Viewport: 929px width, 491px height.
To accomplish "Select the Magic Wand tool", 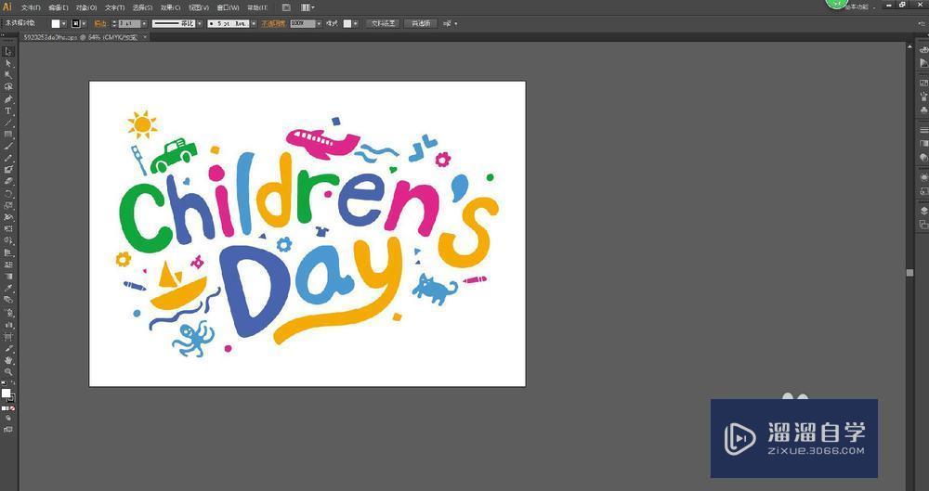I will [x=8, y=75].
